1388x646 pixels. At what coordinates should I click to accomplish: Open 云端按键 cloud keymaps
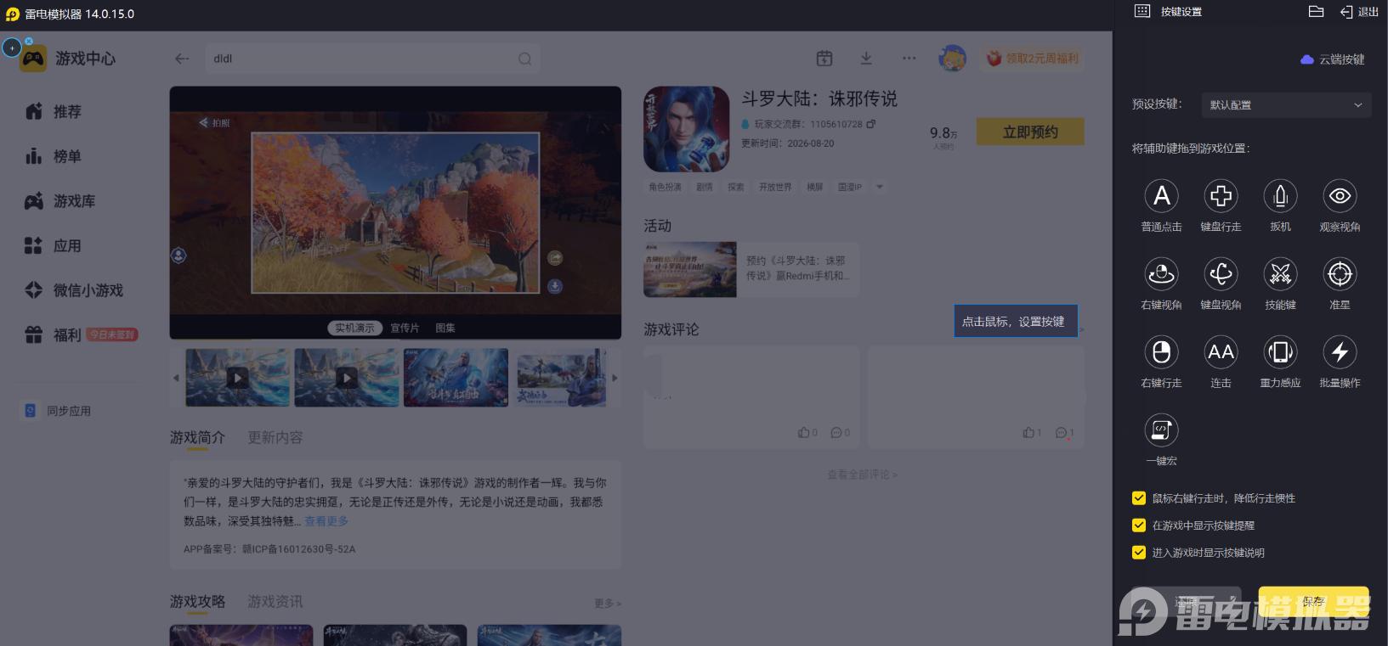coord(1333,59)
